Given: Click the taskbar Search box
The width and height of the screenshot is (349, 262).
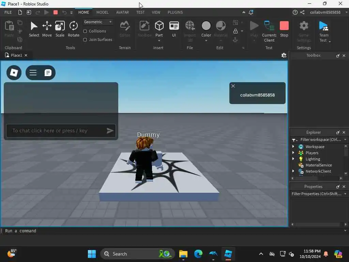Looking at the screenshot, I should 138,254.
